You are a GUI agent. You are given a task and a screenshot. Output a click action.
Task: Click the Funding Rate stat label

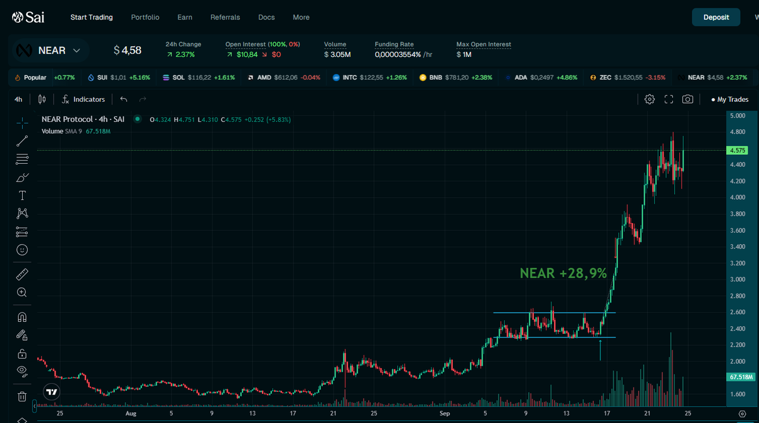[x=394, y=44]
